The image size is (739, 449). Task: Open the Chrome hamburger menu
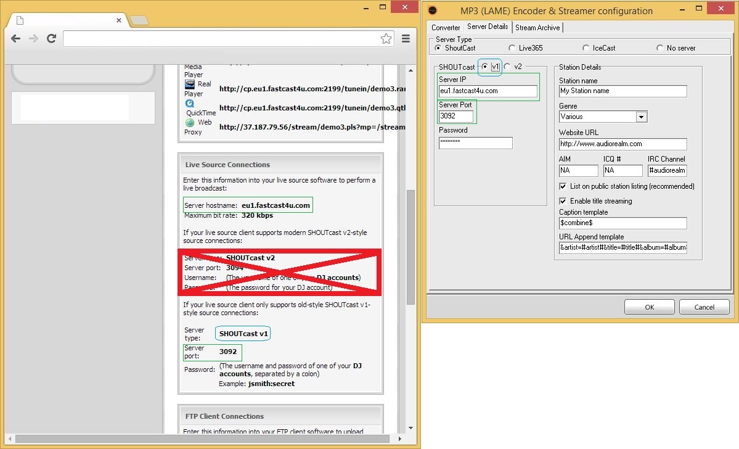click(x=406, y=39)
